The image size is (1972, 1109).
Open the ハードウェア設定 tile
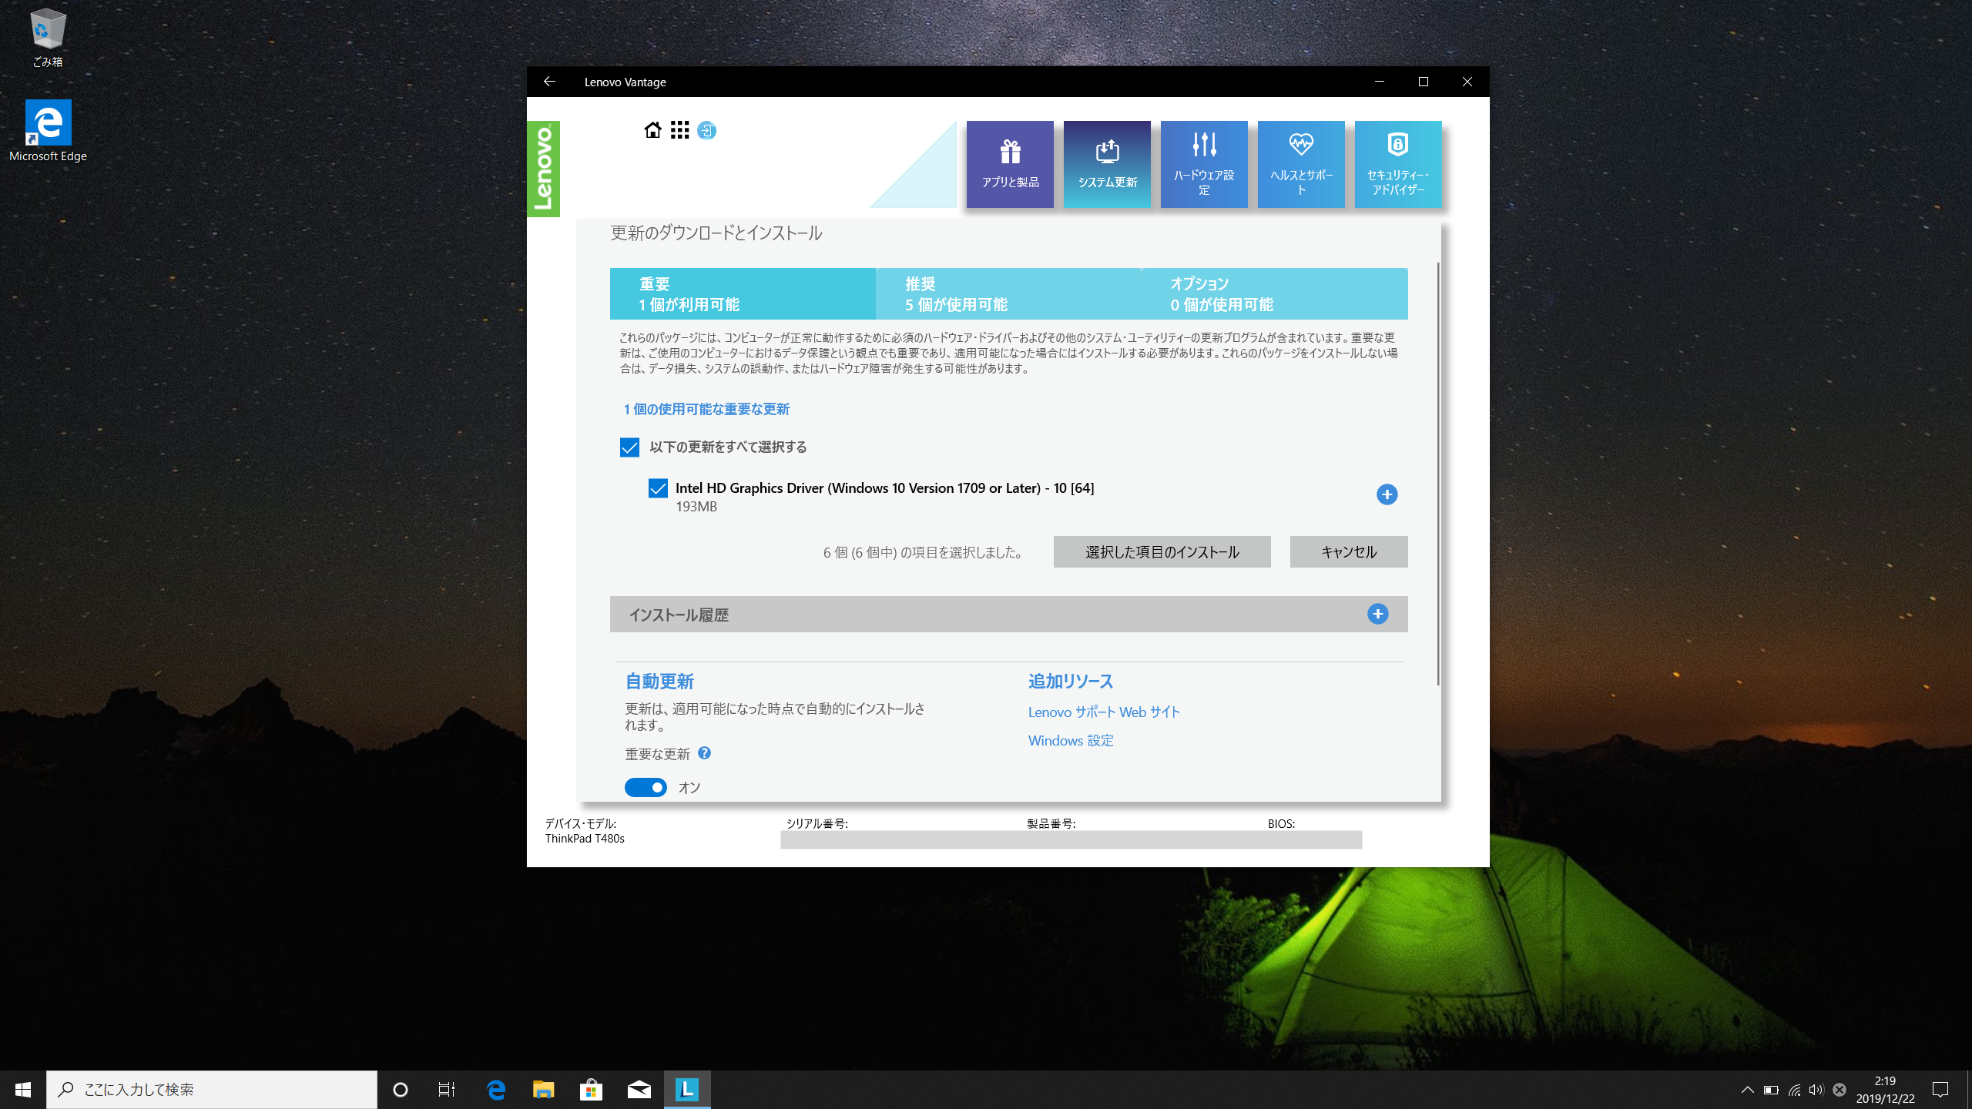[1204, 164]
